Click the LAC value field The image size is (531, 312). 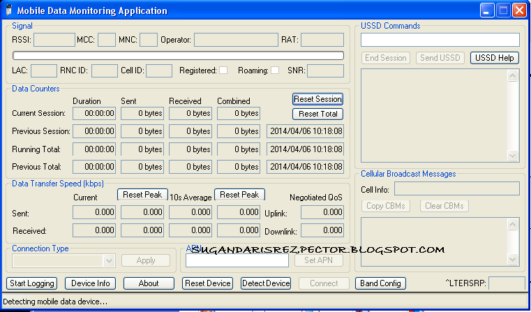click(44, 70)
